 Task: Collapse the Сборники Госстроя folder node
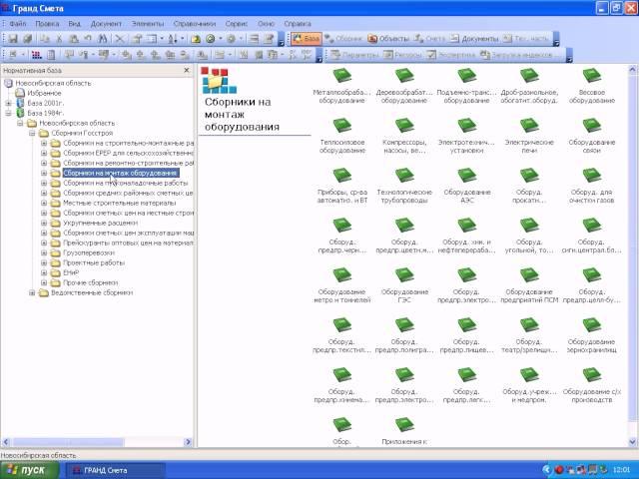[x=32, y=133]
